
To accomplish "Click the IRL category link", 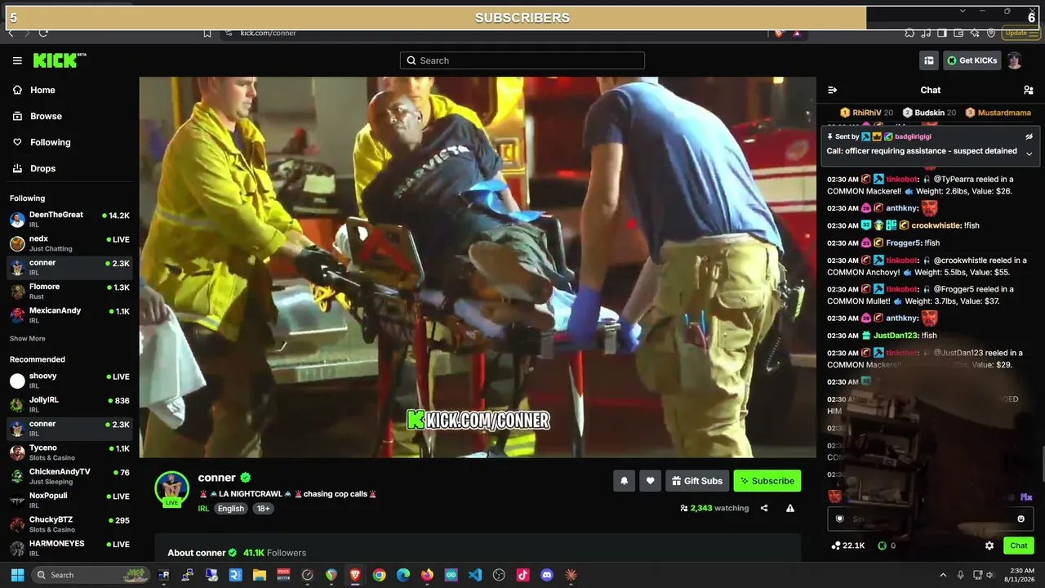I will (203, 509).
